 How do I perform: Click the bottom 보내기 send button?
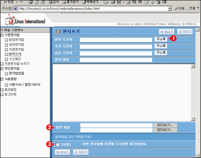[63, 152]
